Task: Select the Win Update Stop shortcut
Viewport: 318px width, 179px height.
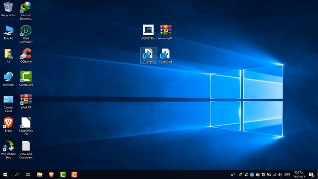Action: [x=8, y=150]
